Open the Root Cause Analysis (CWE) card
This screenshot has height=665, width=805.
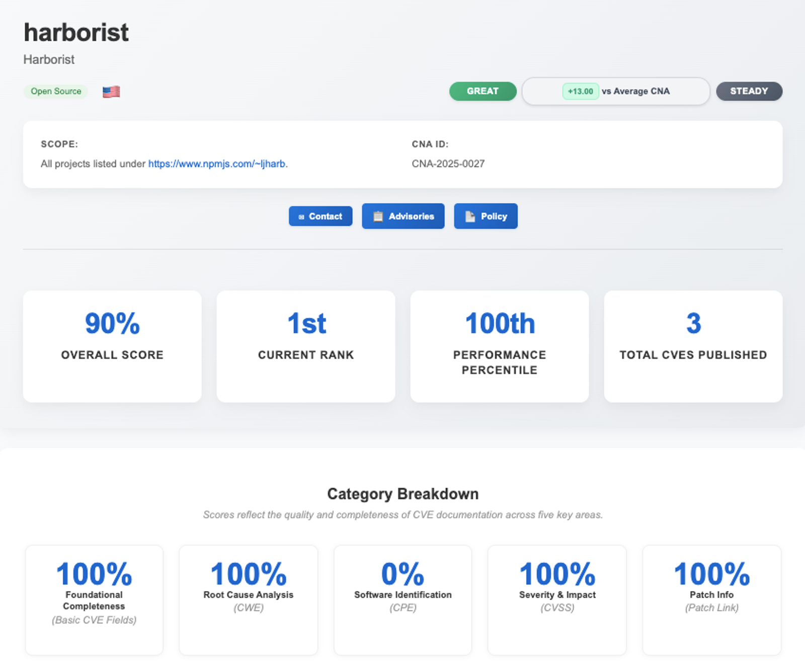click(x=249, y=600)
